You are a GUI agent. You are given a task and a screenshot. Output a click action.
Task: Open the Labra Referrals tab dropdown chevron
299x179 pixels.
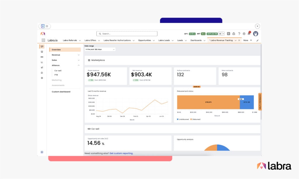pos(80,40)
